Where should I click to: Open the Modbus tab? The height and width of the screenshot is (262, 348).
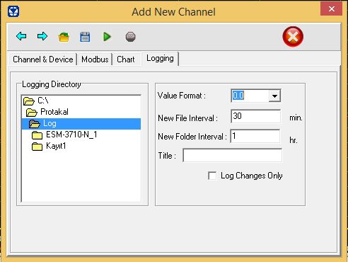pos(95,59)
